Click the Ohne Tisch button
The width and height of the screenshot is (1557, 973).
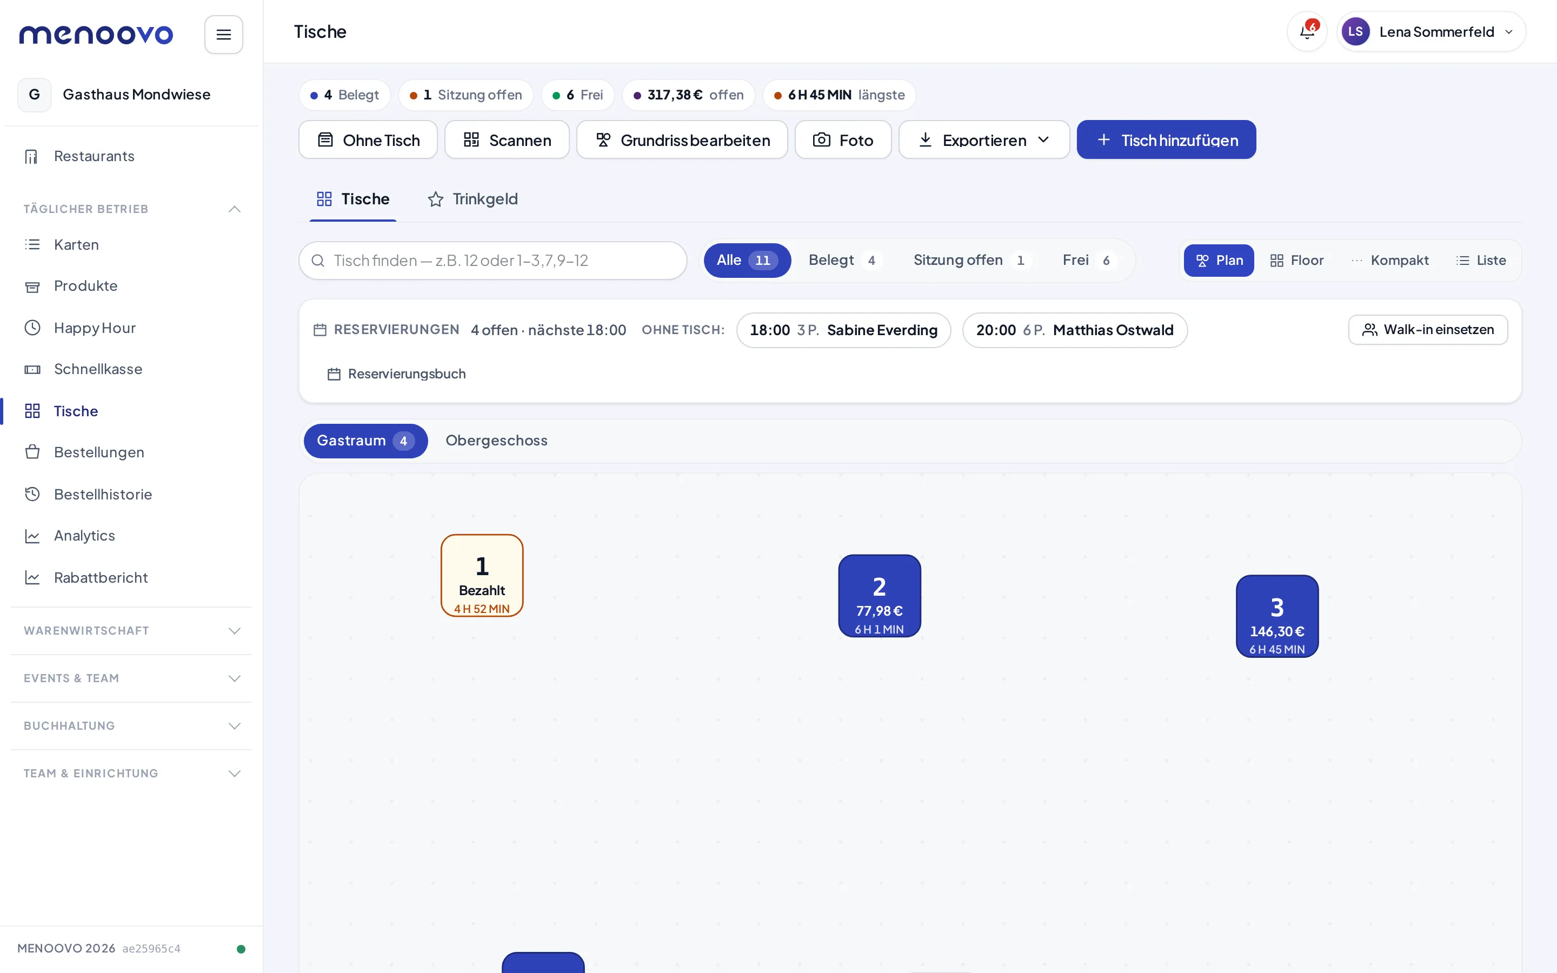[x=368, y=139]
